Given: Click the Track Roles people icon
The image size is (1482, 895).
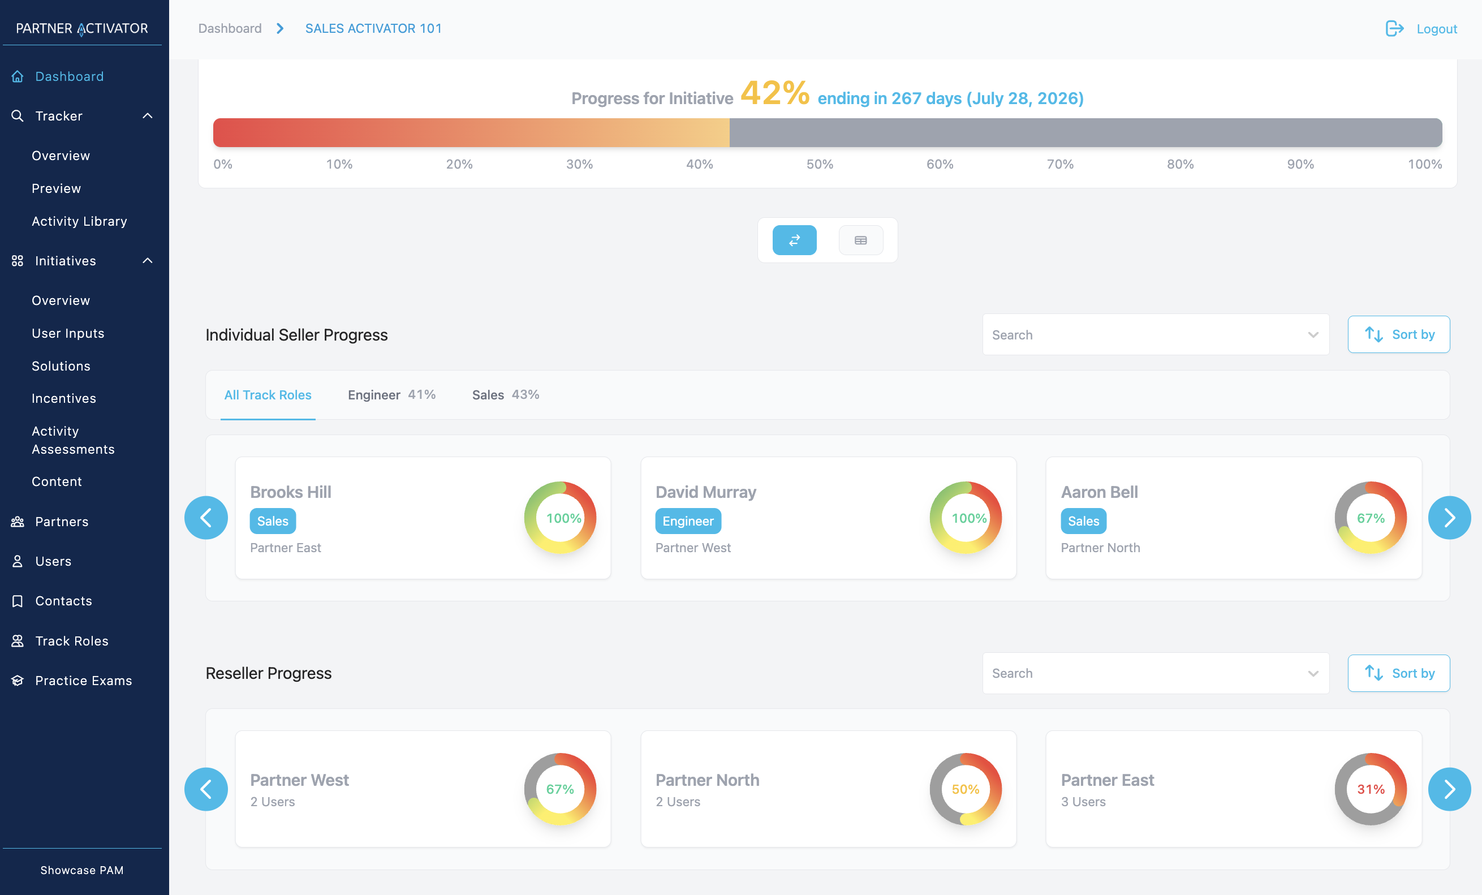Looking at the screenshot, I should (18, 640).
